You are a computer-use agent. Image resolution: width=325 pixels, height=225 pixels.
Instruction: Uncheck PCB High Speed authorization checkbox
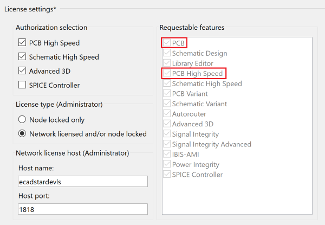pos(22,43)
